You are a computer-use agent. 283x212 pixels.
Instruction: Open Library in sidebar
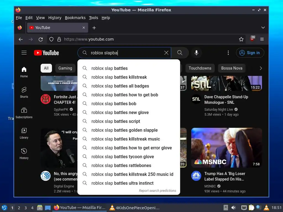tap(24, 133)
